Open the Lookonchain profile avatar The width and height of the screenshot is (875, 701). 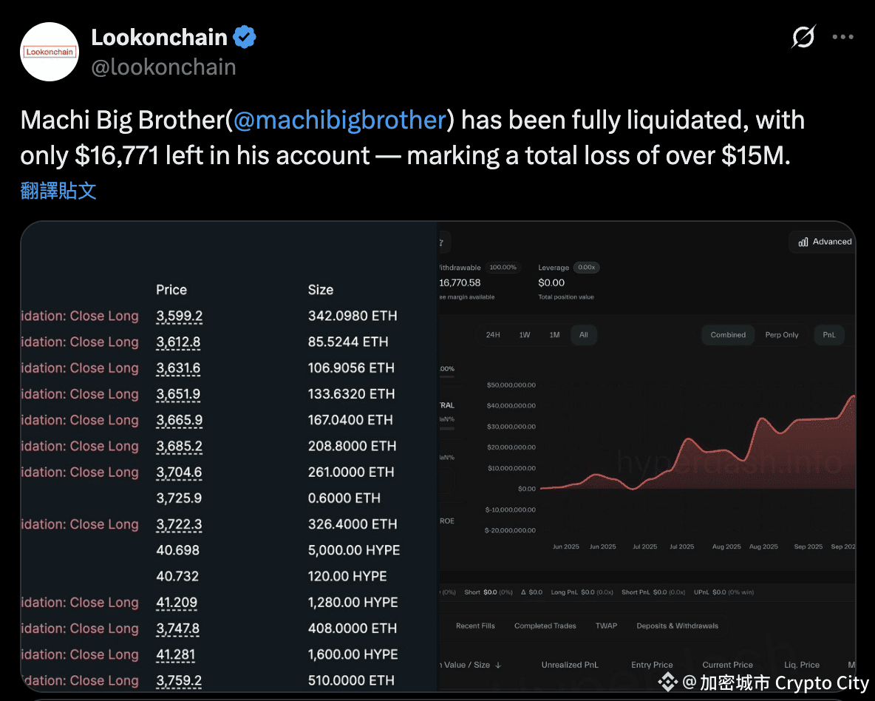point(50,52)
